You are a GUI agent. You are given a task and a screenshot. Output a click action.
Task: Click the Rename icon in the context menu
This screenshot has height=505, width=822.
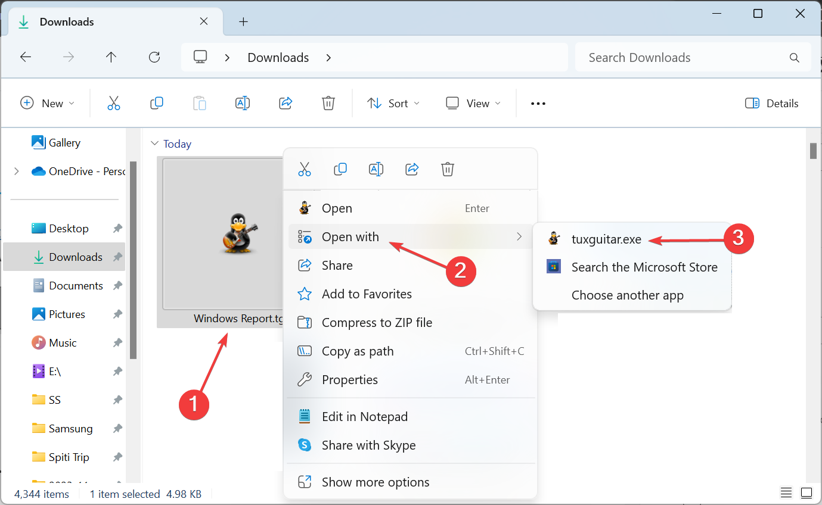click(x=376, y=169)
